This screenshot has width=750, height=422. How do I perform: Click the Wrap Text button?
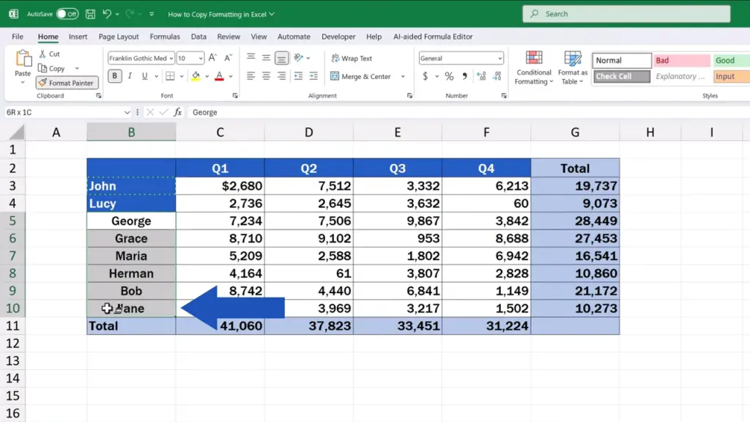(x=352, y=59)
